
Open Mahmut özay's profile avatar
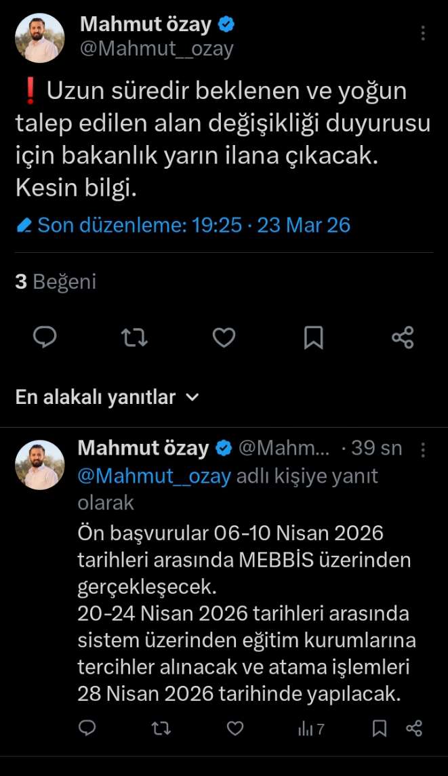(x=39, y=37)
